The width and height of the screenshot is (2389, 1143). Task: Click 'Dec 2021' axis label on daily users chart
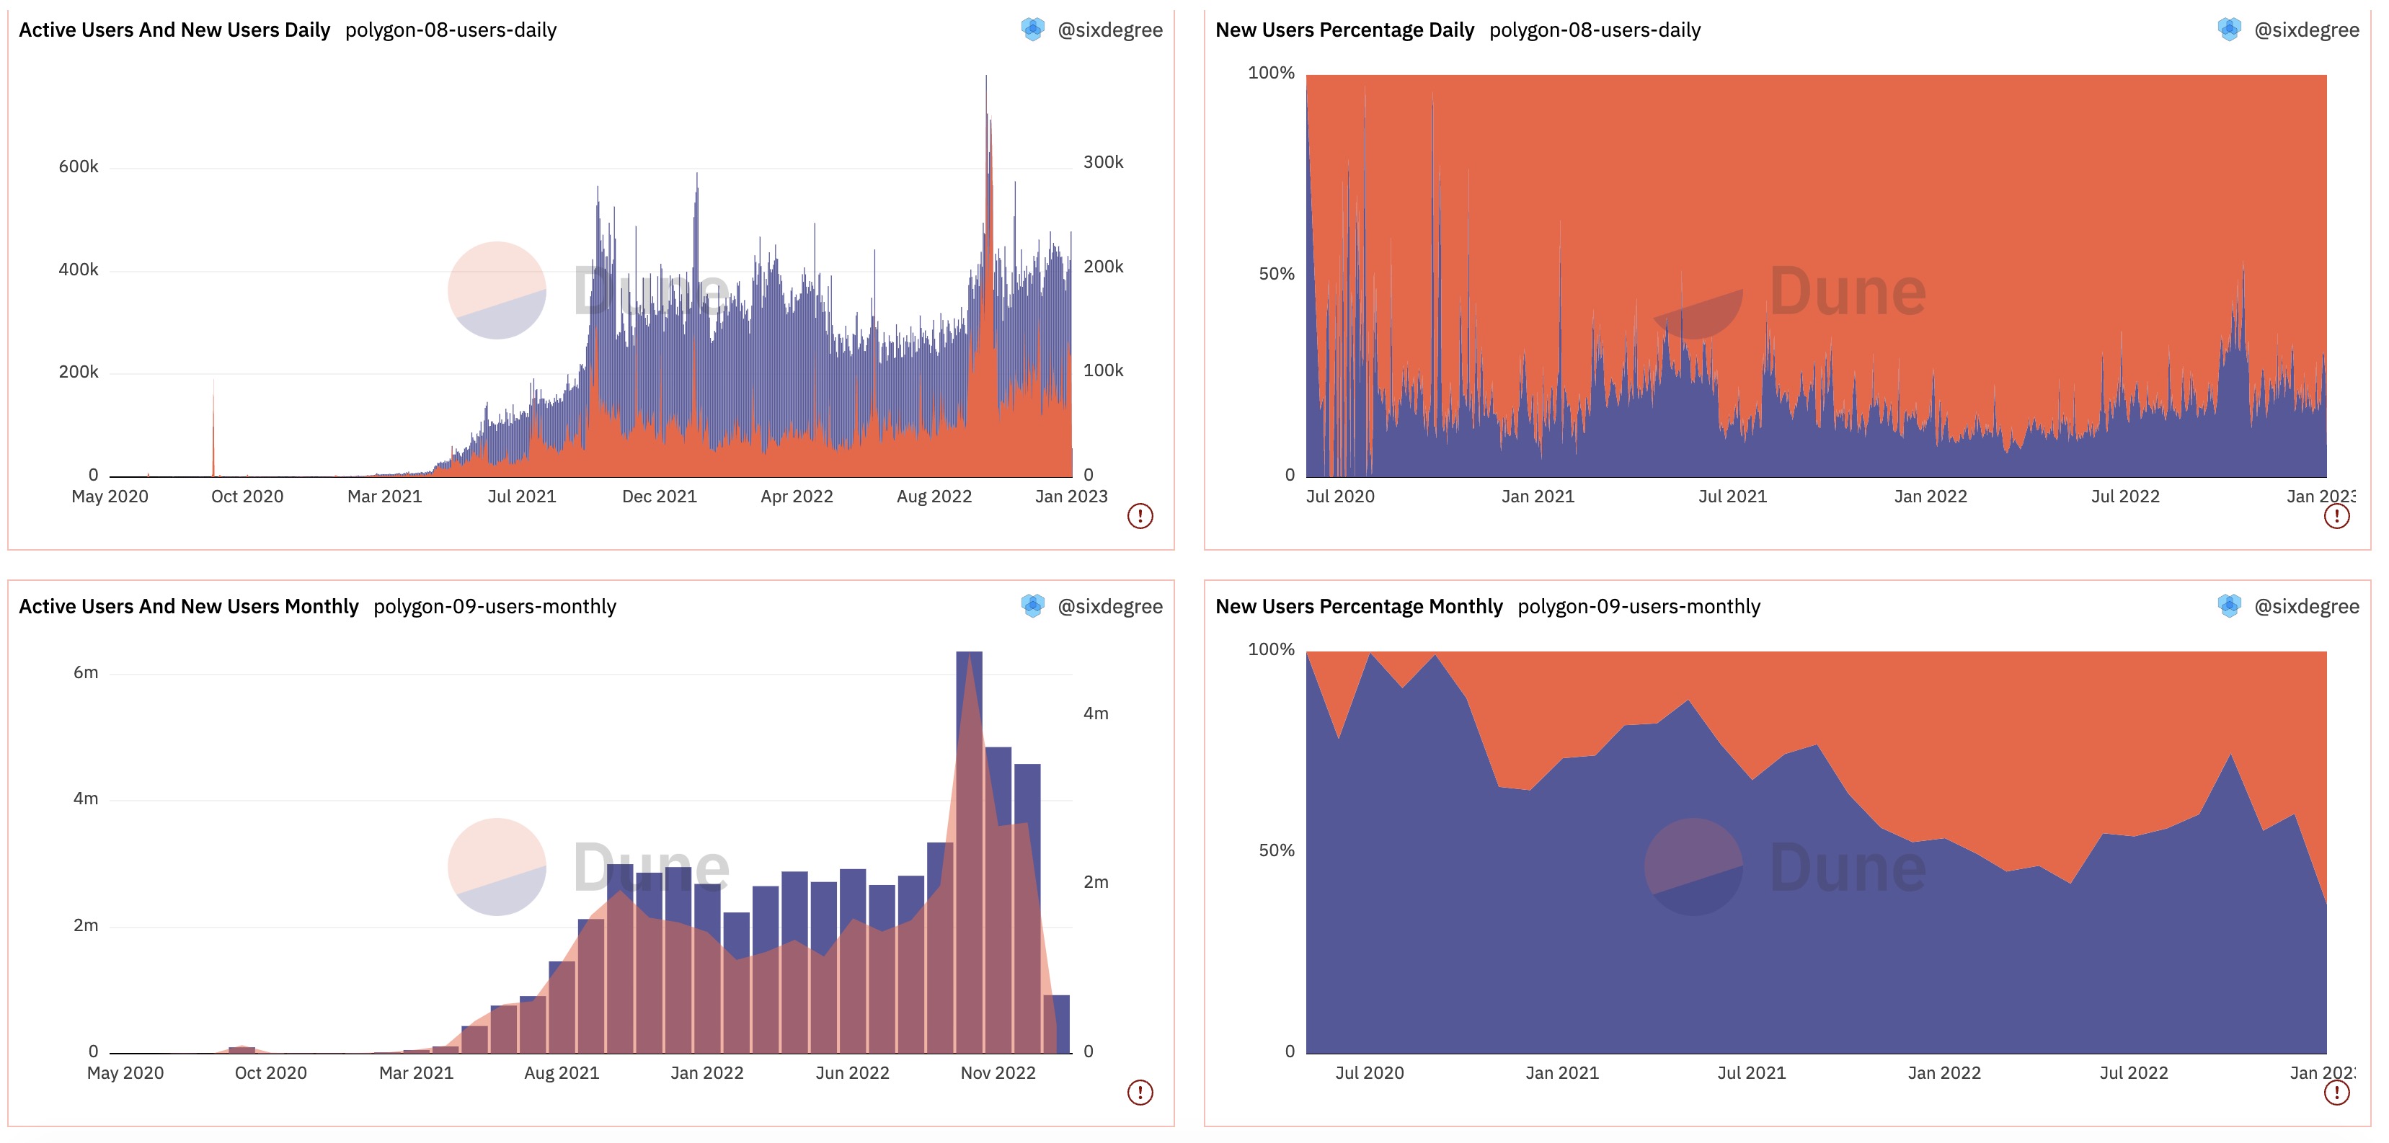pyautogui.click(x=660, y=496)
